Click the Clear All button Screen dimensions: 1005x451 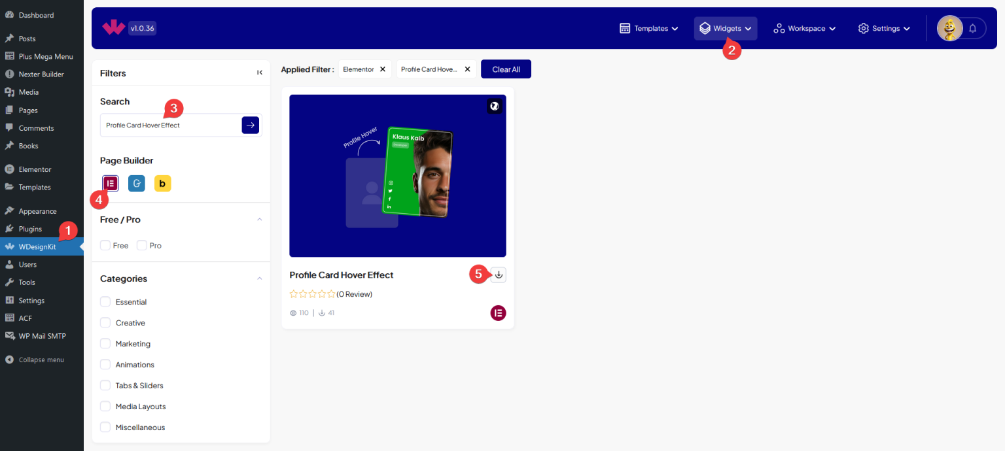[x=506, y=69]
